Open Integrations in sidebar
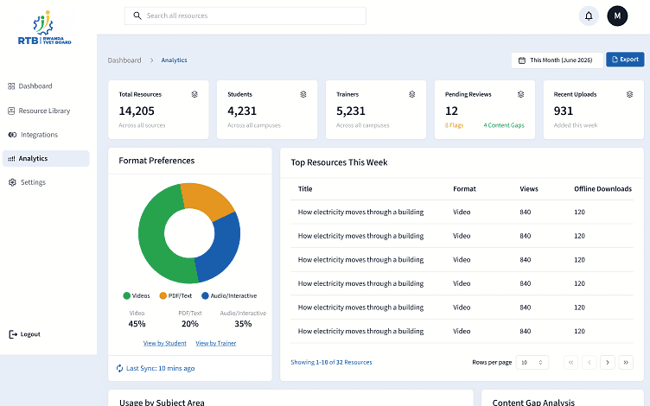Image resolution: width=650 pixels, height=406 pixels. coord(46,135)
